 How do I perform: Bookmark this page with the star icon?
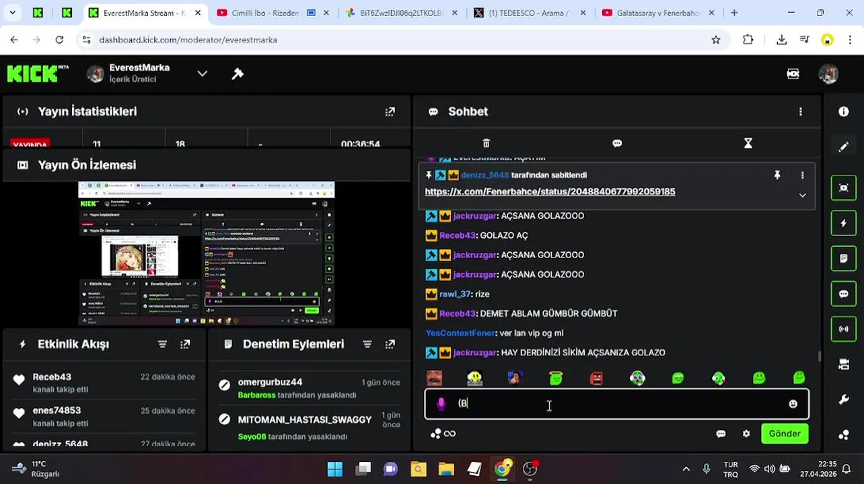716,40
